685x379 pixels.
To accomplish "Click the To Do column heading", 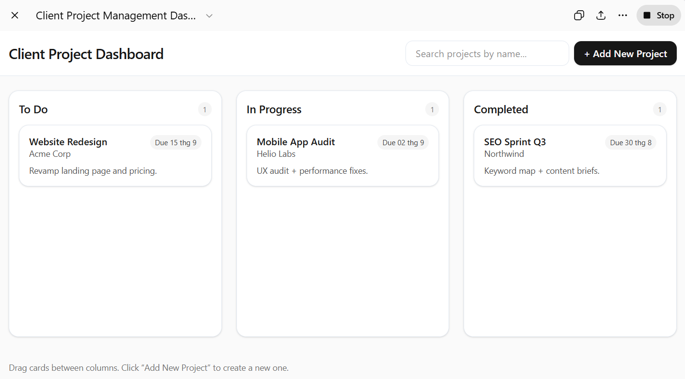I will click(33, 110).
